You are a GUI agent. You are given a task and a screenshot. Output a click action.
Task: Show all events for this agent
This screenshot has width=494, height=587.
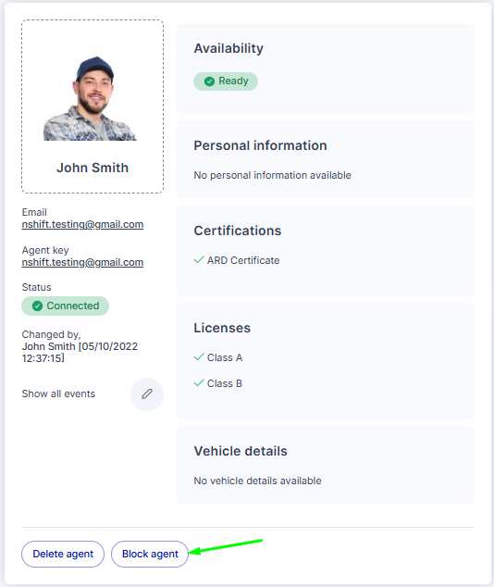point(58,393)
